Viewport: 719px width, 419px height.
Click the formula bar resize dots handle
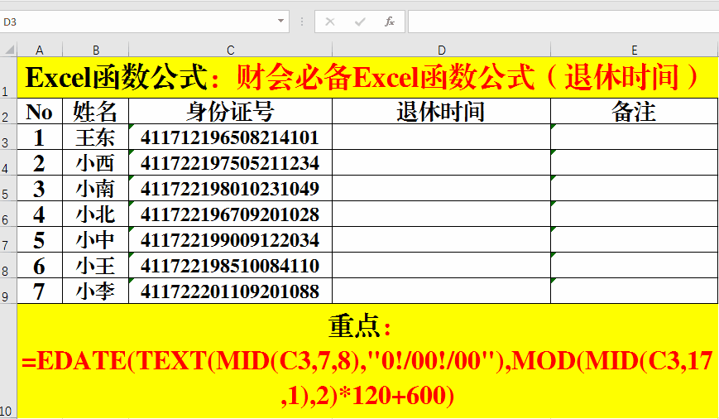tap(302, 22)
